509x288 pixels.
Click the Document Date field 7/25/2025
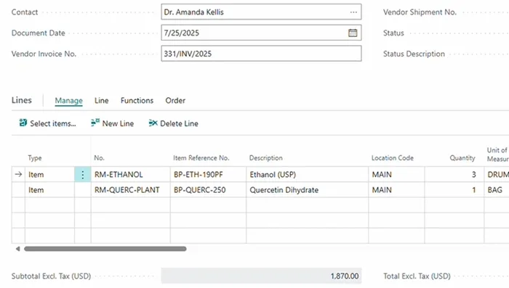tap(261, 33)
